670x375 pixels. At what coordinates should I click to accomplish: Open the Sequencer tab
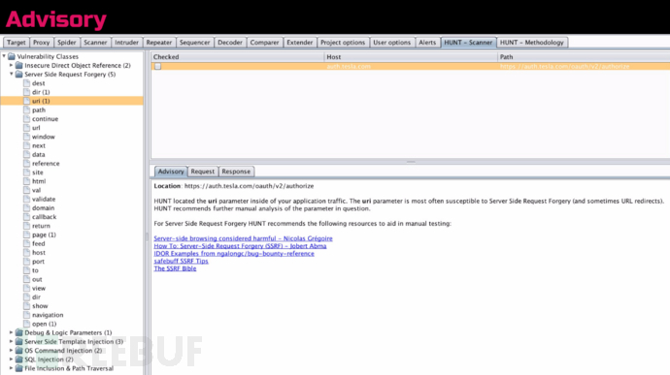tap(194, 43)
